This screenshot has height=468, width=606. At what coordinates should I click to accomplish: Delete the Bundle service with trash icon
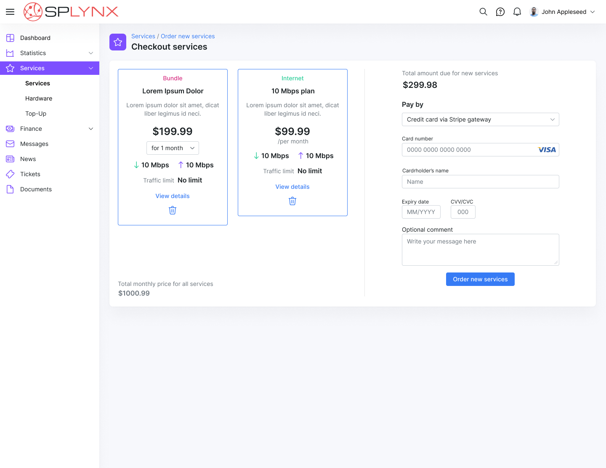[173, 210]
